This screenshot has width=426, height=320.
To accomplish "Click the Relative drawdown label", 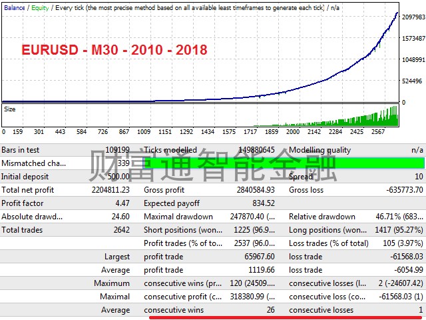I will pyautogui.click(x=322, y=217).
